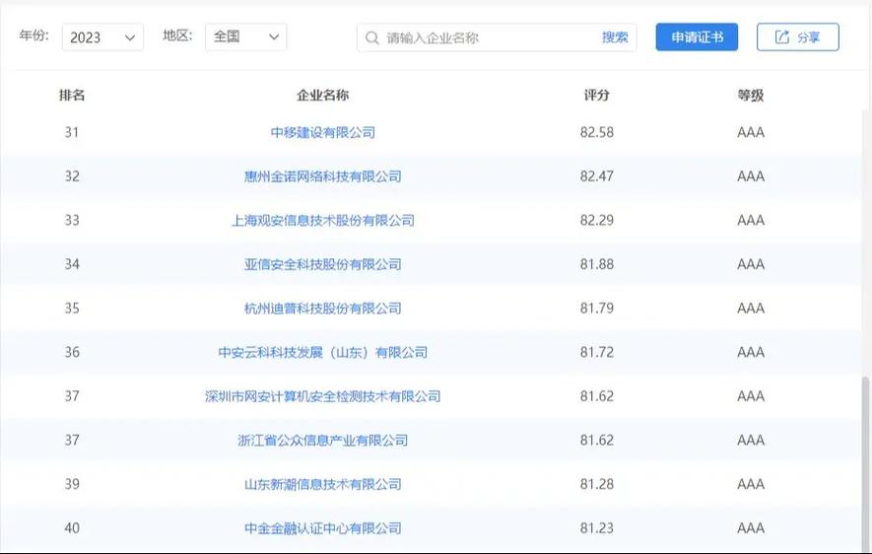Screen dimensions: 872x554
Task: Click AAA grade in 中移建设有限公司 row
Action: pos(751,132)
